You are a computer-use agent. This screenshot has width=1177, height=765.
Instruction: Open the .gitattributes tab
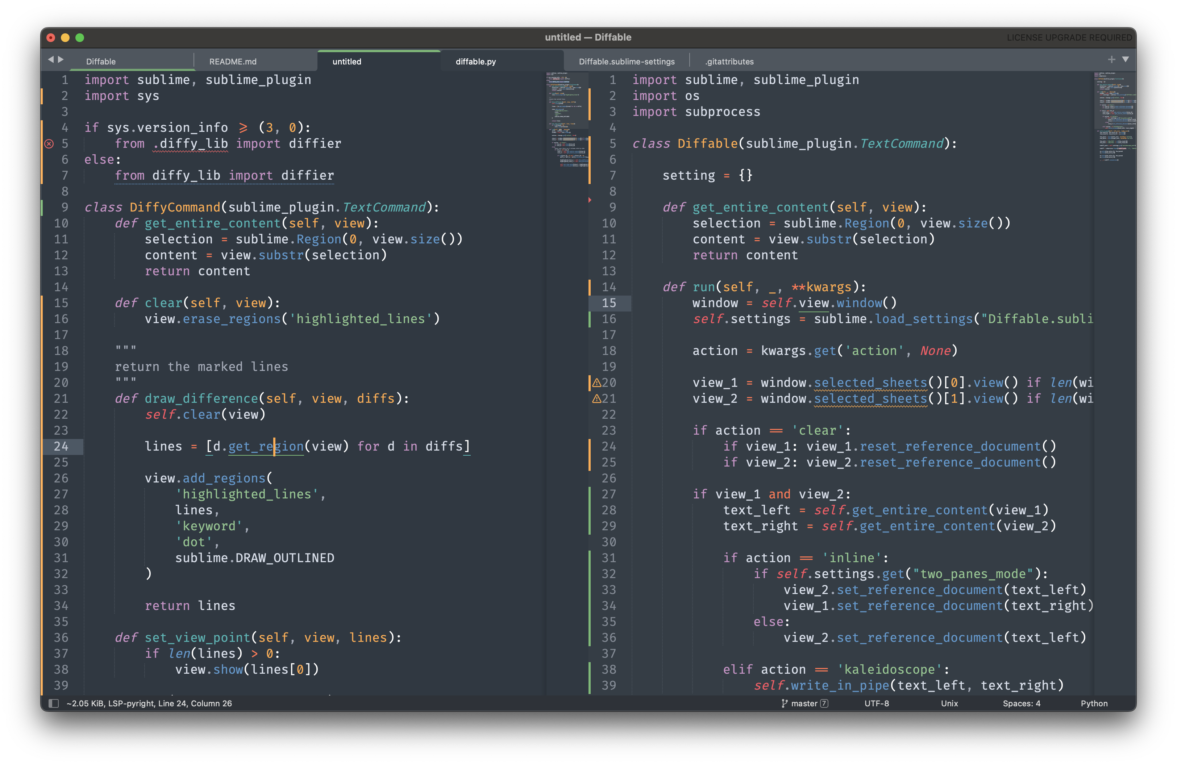point(729,62)
